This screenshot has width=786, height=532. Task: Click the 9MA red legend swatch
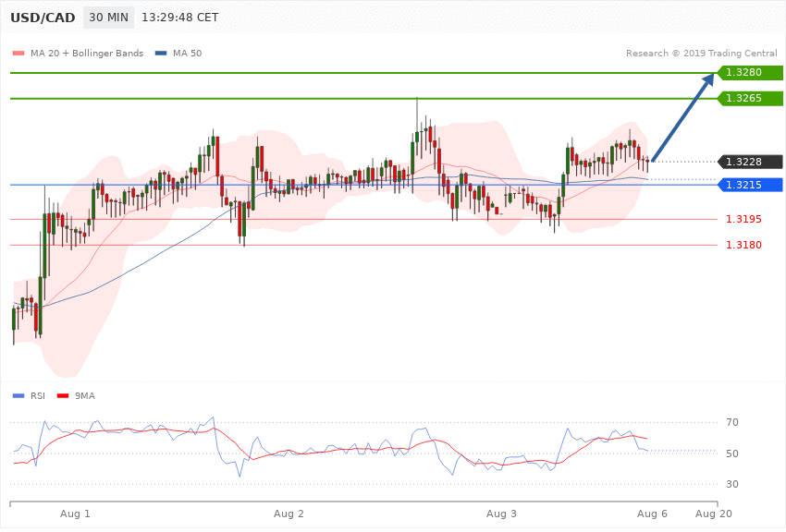click(63, 396)
